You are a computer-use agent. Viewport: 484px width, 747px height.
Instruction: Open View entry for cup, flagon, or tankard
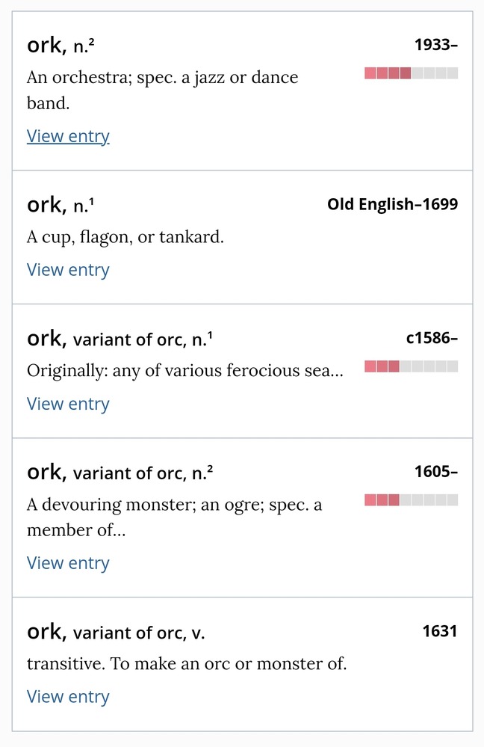[x=68, y=270]
